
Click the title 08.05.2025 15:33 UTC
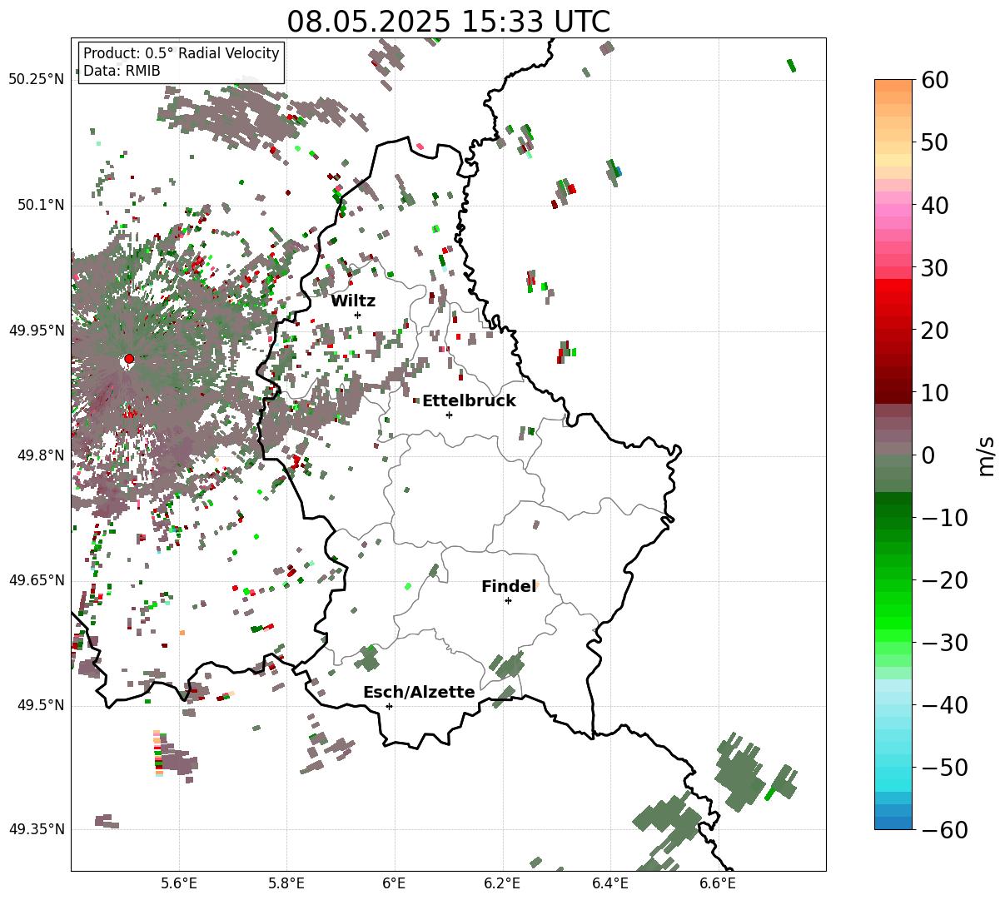point(448,22)
